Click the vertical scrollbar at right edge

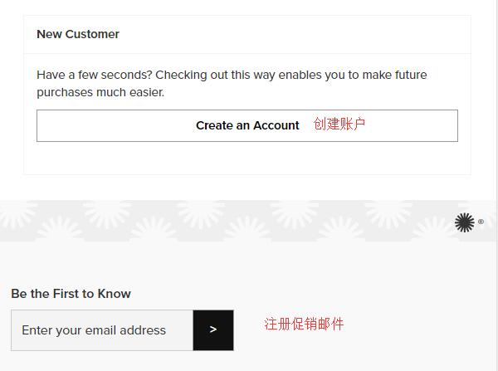coord(497,186)
